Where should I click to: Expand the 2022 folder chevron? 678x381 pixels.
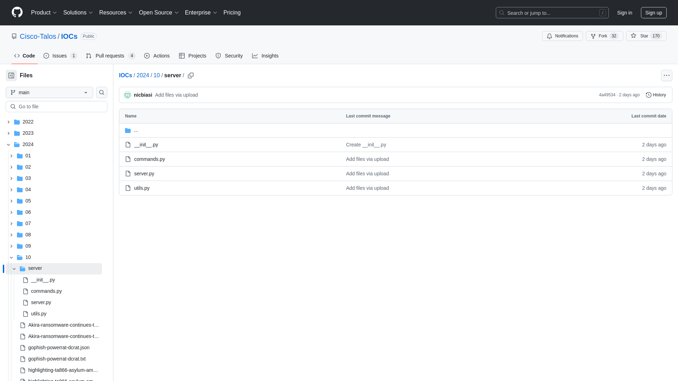(x=8, y=122)
